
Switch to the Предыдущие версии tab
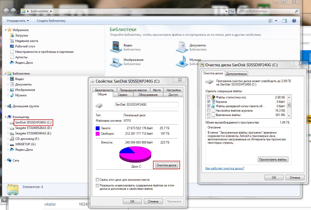tap(133, 90)
